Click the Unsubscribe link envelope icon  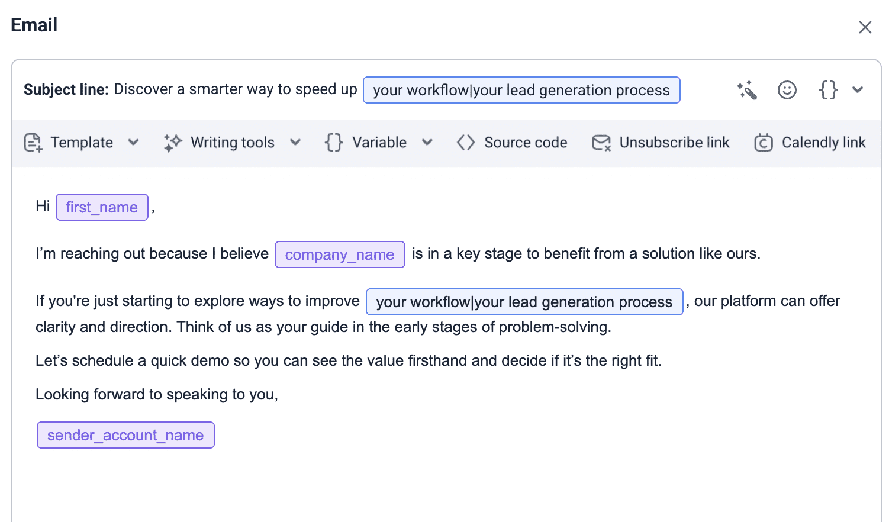click(601, 143)
